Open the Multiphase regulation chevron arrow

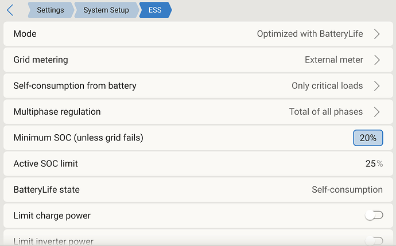pyautogui.click(x=377, y=112)
